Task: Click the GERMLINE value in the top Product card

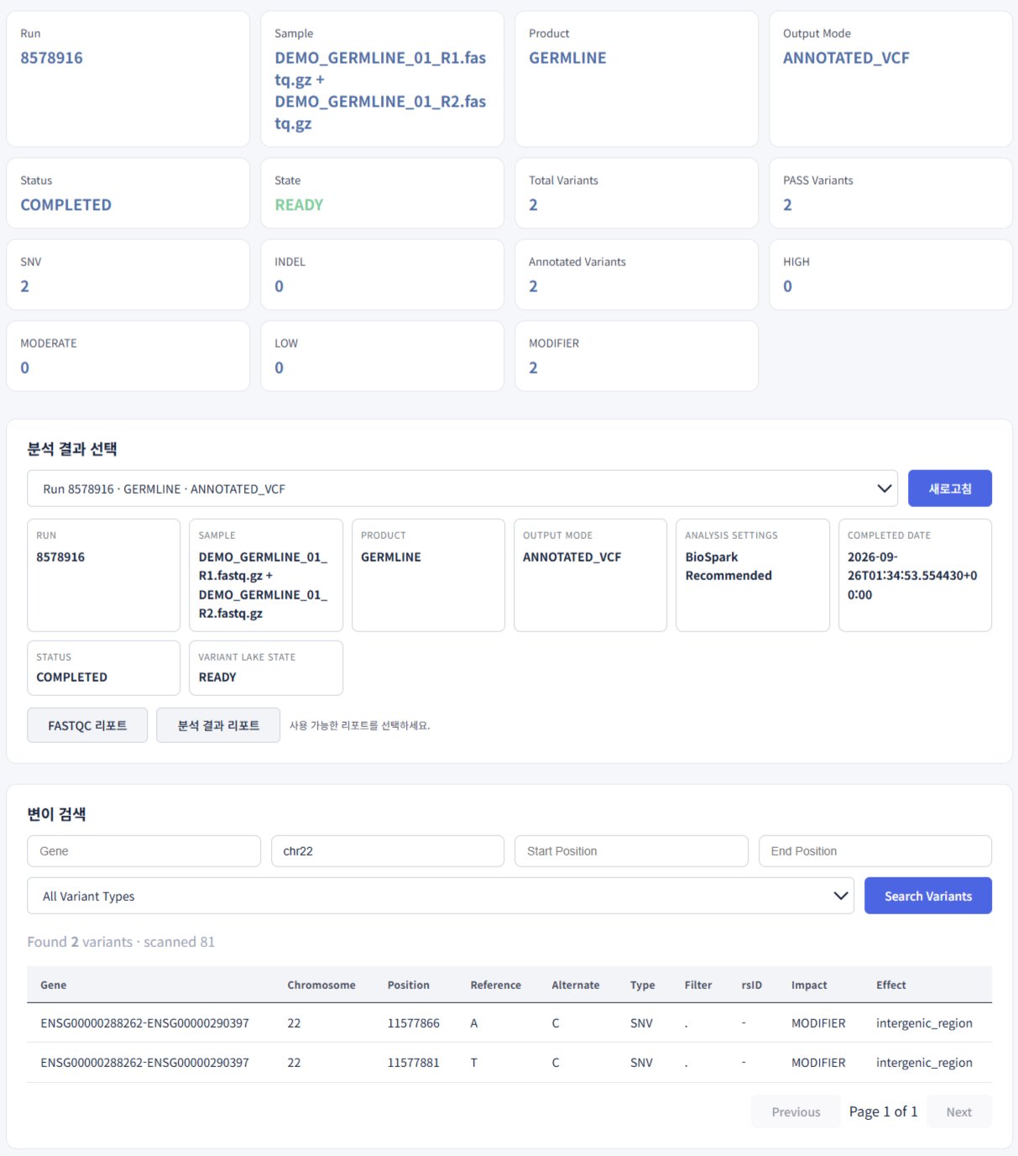Action: [567, 58]
